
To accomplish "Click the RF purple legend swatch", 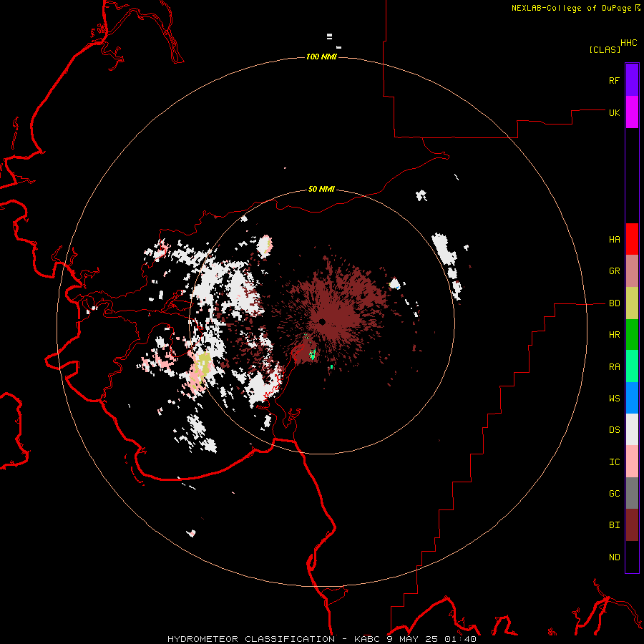I will pos(632,80).
